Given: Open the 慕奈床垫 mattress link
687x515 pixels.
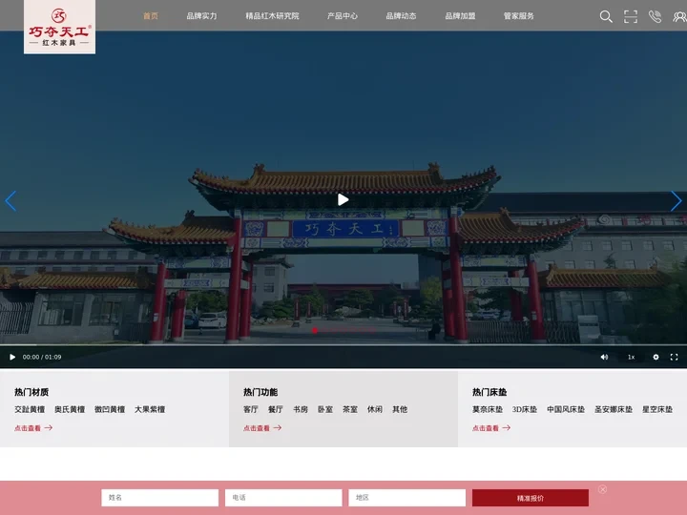Looking at the screenshot, I should click(488, 409).
